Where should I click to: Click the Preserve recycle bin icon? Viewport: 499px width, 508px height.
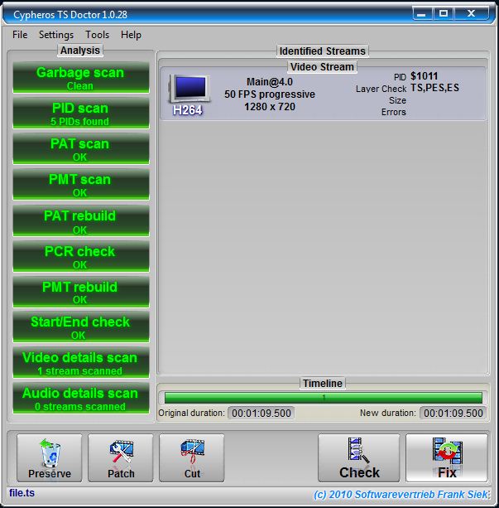click(x=50, y=452)
